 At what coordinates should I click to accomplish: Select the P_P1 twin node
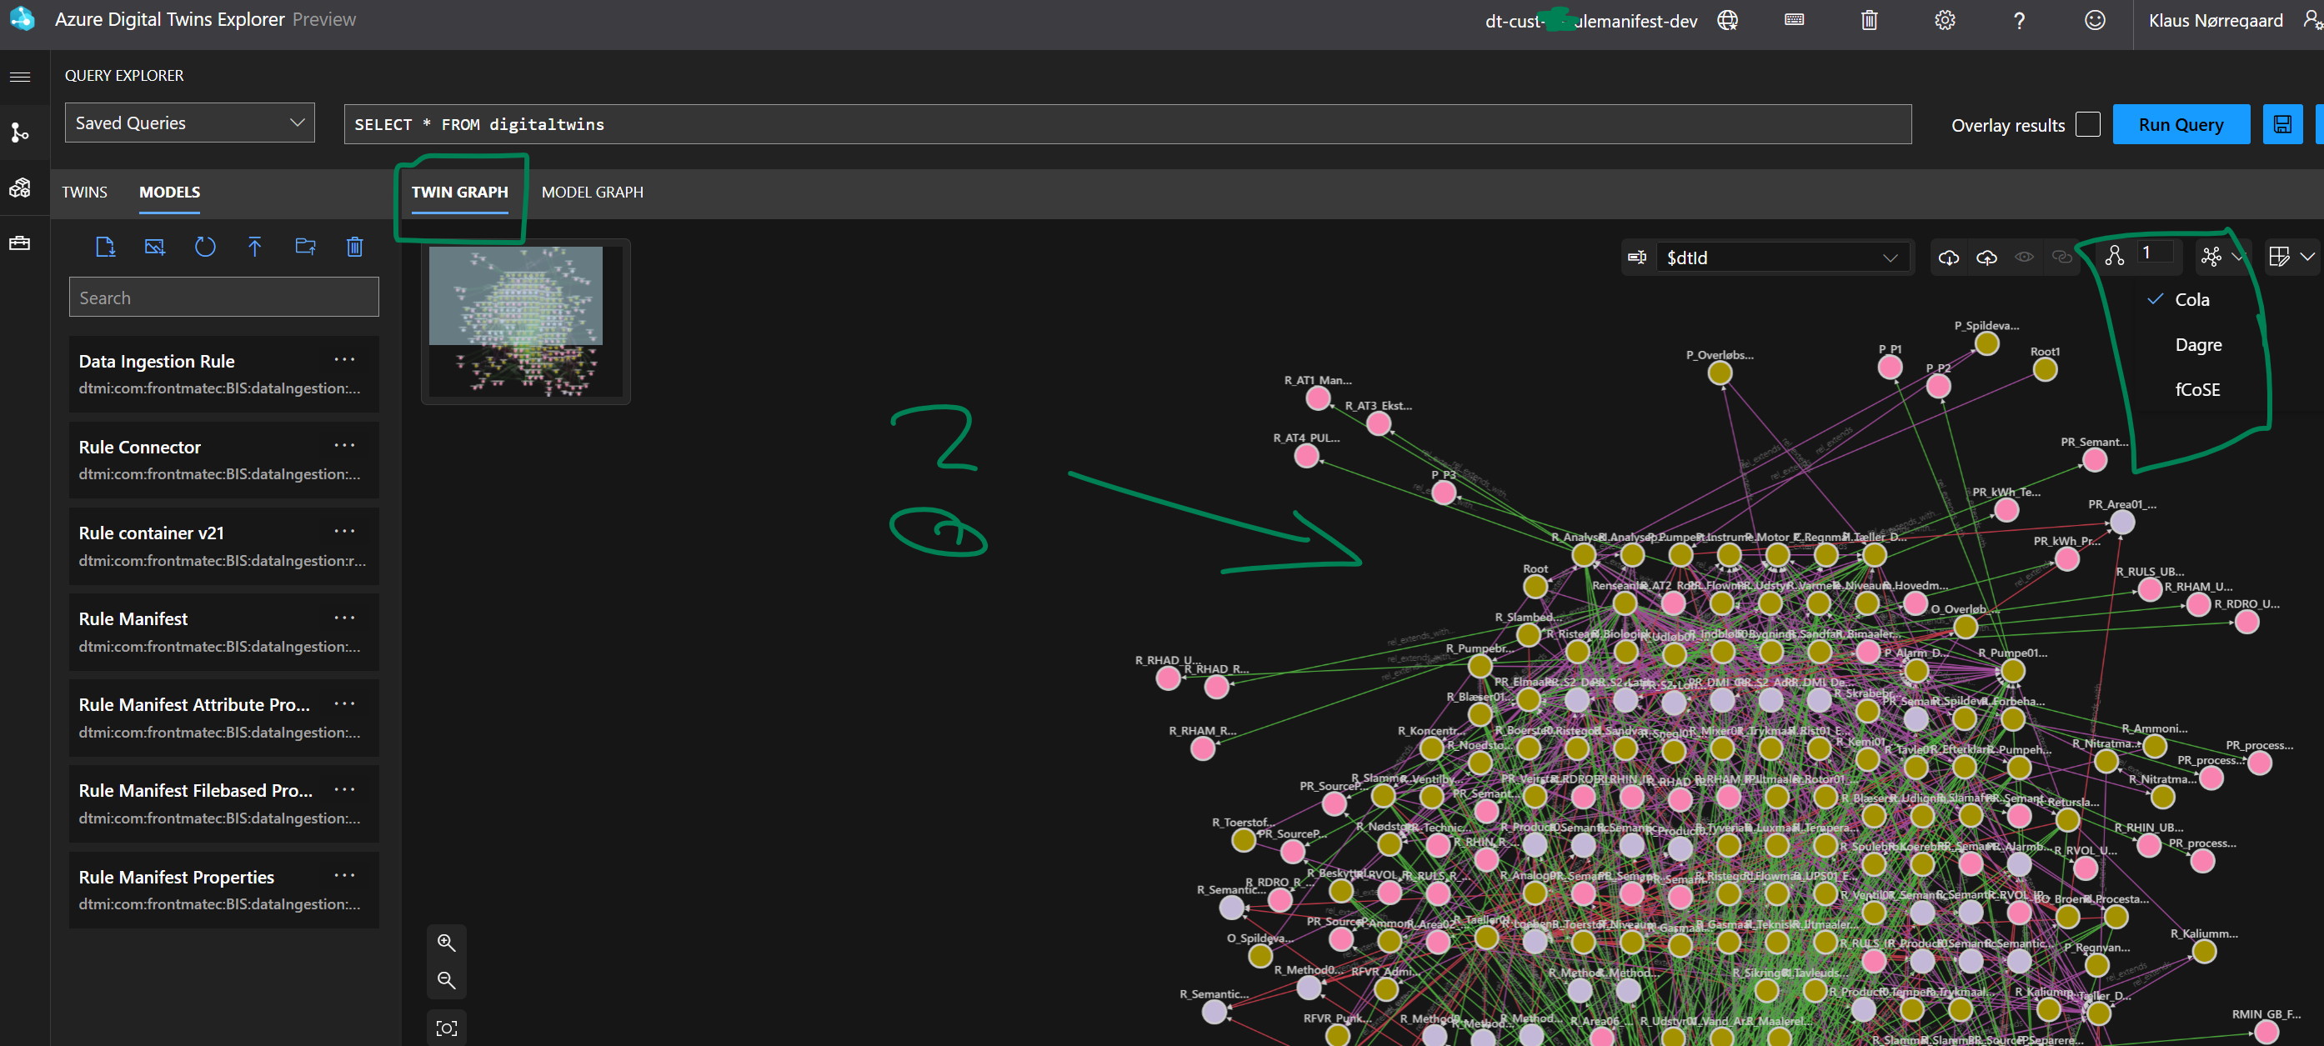1889,367
